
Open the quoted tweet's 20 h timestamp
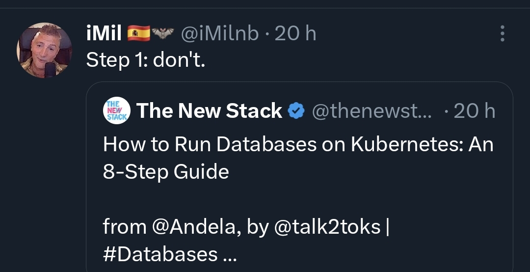[x=475, y=110]
